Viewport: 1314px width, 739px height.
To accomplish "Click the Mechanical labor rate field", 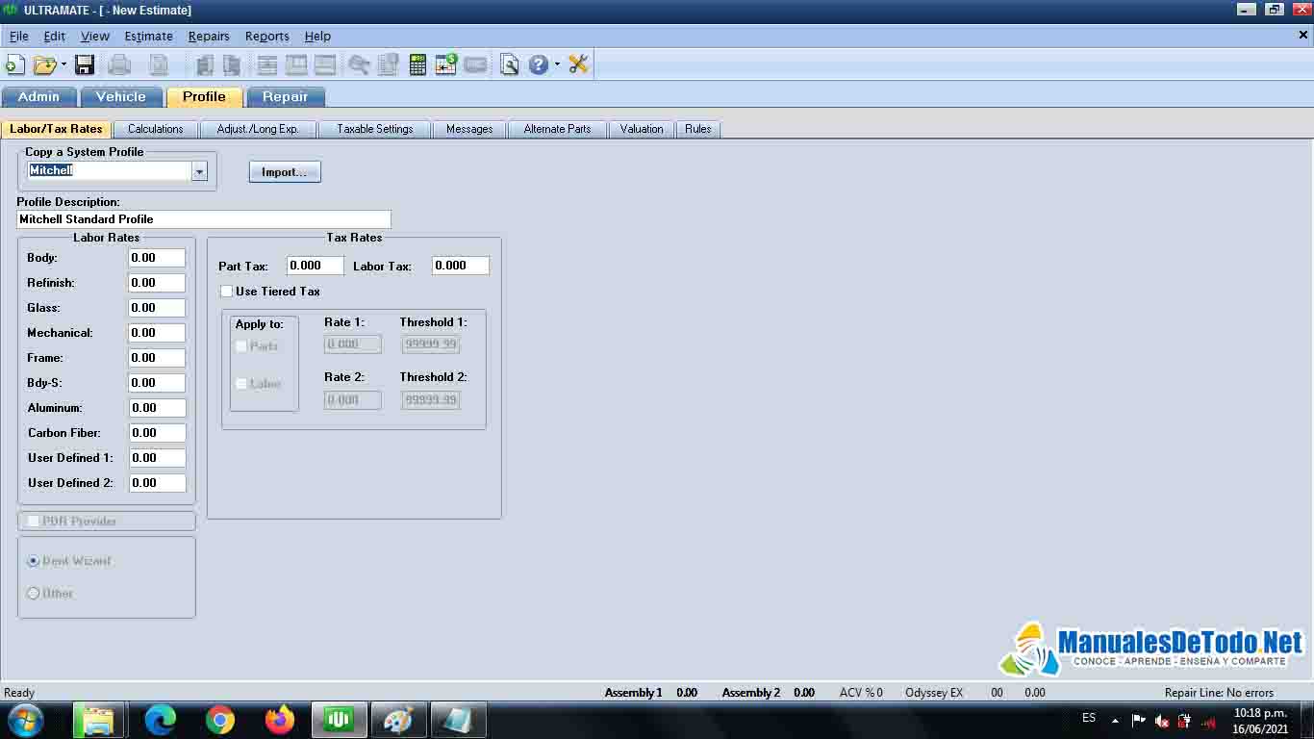I will pos(157,333).
